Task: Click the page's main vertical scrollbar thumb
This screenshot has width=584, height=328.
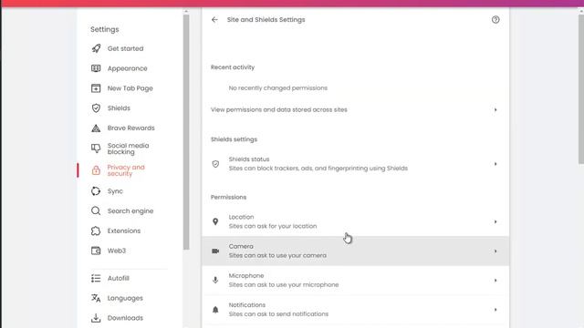Action: (581, 88)
